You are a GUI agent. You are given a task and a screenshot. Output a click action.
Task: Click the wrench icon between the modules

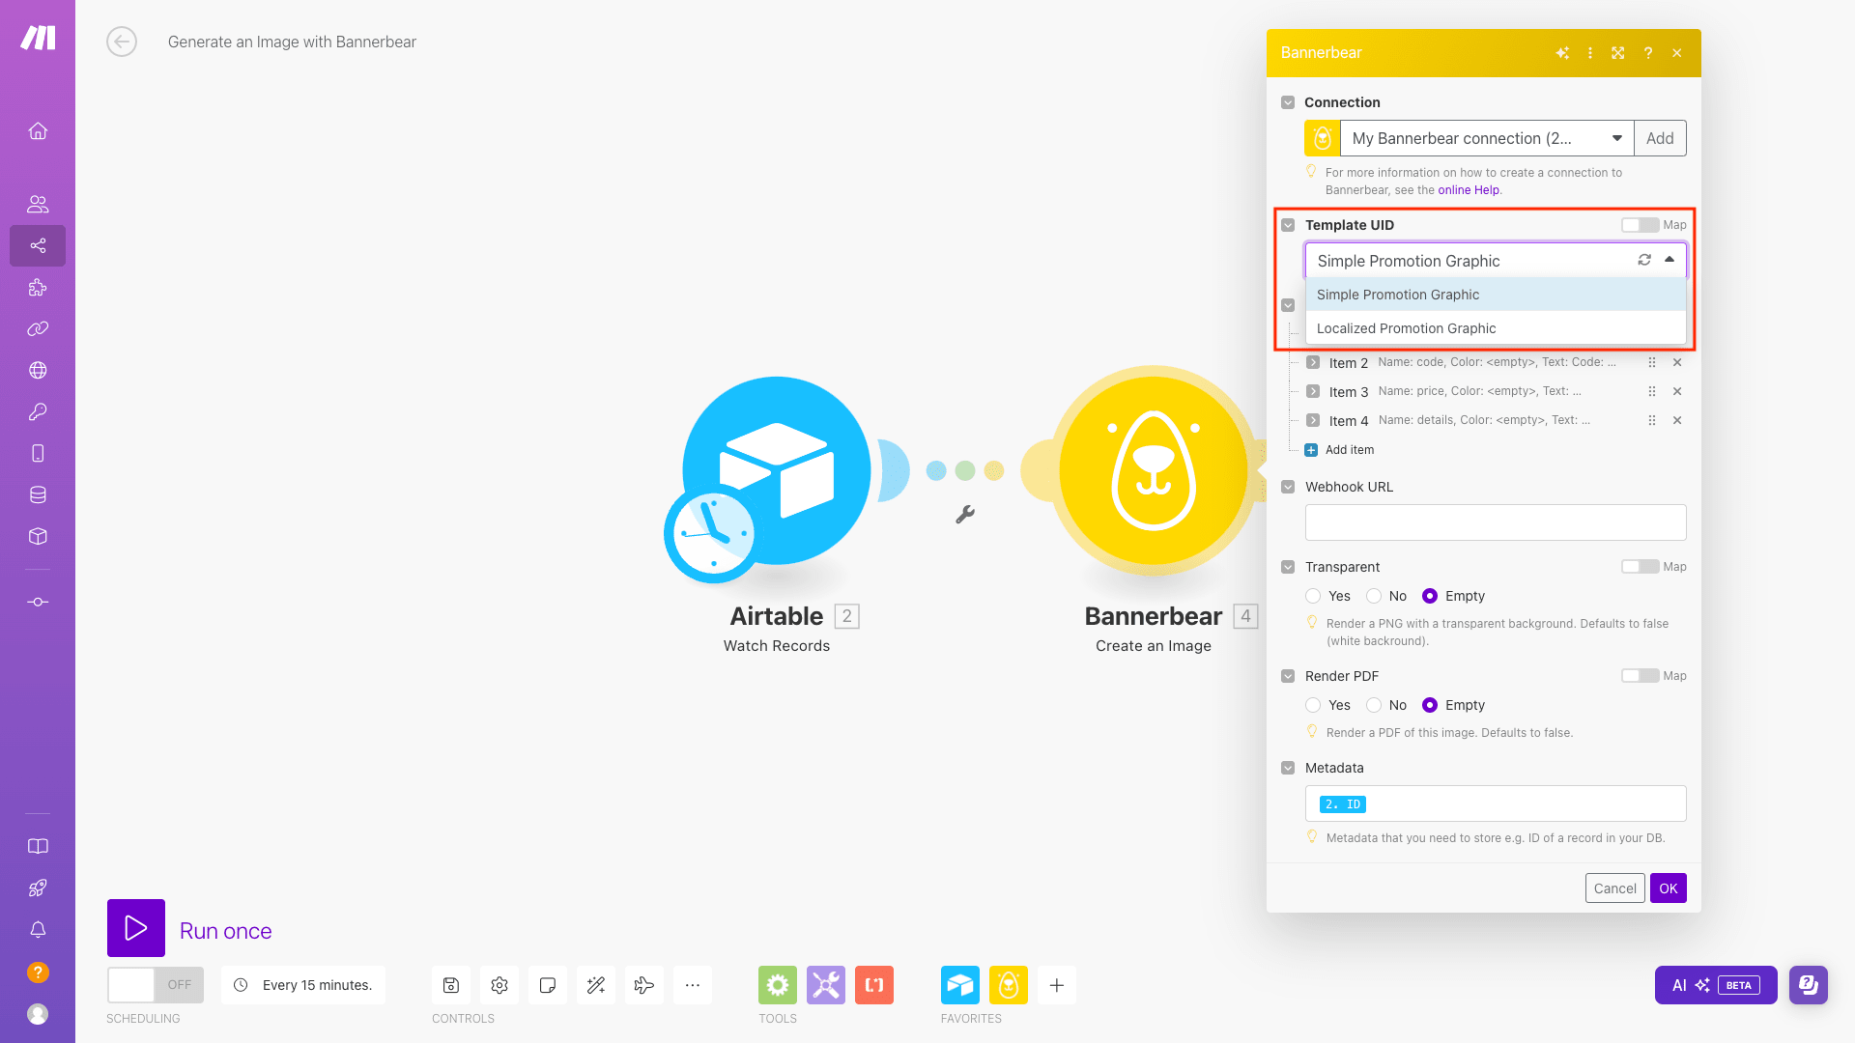(x=964, y=515)
